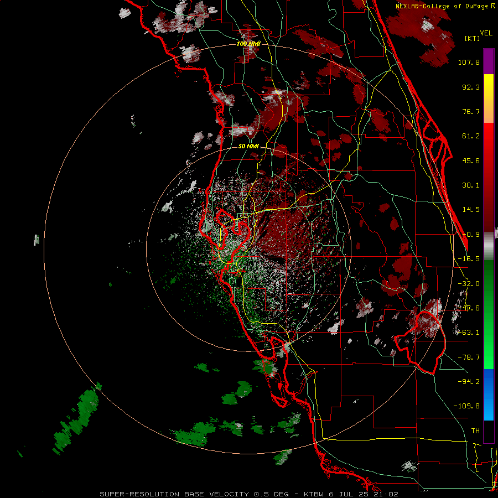The width and height of the screenshot is (498, 498).
Task: Click the '[KT]' units label
Action: tap(473, 38)
